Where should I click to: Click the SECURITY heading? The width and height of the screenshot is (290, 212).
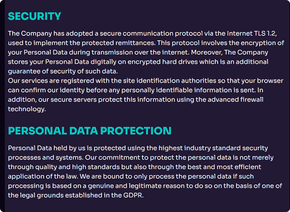pyautogui.click(x=35, y=16)
